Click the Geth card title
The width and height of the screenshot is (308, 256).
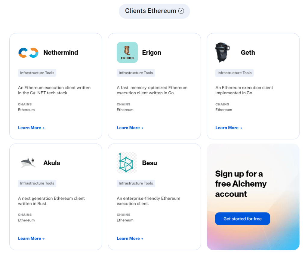tap(248, 53)
